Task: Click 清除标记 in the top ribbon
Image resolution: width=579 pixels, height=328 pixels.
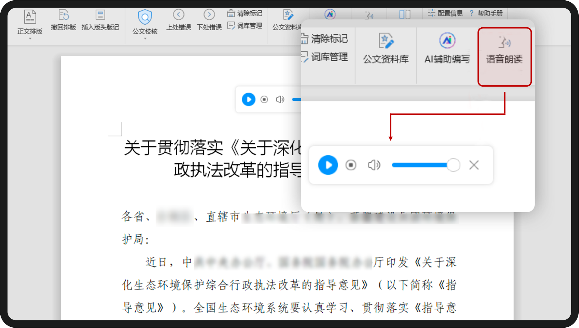Action: 245,13
